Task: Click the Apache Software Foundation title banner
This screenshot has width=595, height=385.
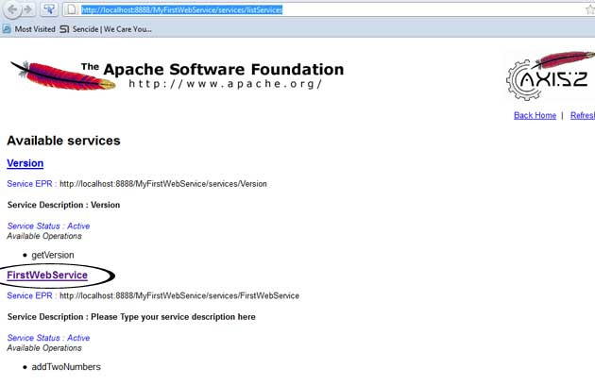Action: [x=212, y=75]
